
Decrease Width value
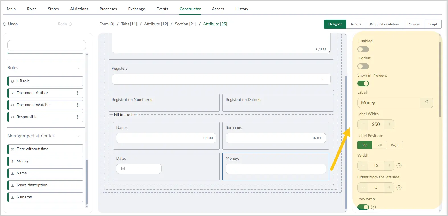point(363,166)
